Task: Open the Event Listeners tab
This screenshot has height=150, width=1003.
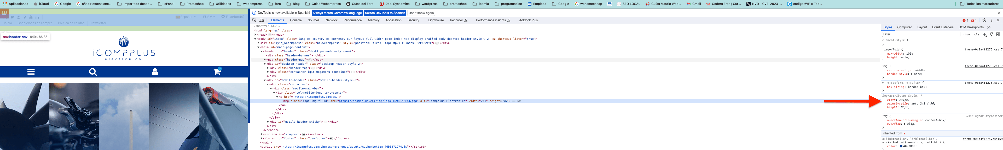Action: point(943,28)
